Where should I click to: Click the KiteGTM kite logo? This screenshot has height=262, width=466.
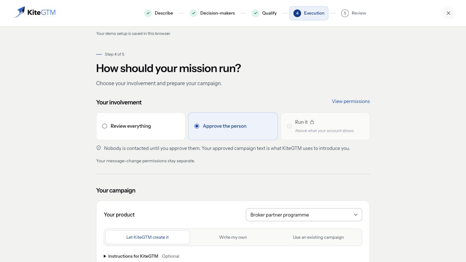(35, 12)
